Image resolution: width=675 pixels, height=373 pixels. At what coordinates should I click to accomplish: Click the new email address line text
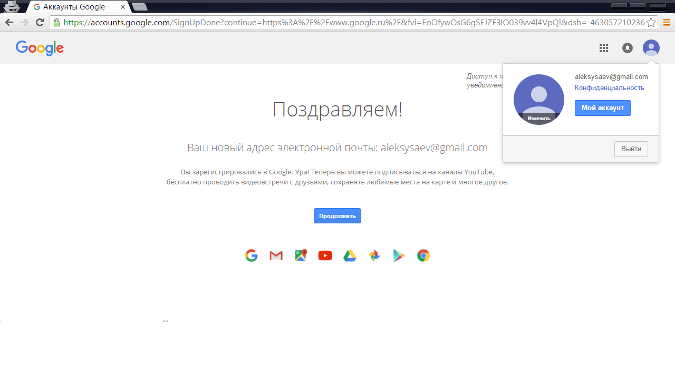pyautogui.click(x=337, y=148)
